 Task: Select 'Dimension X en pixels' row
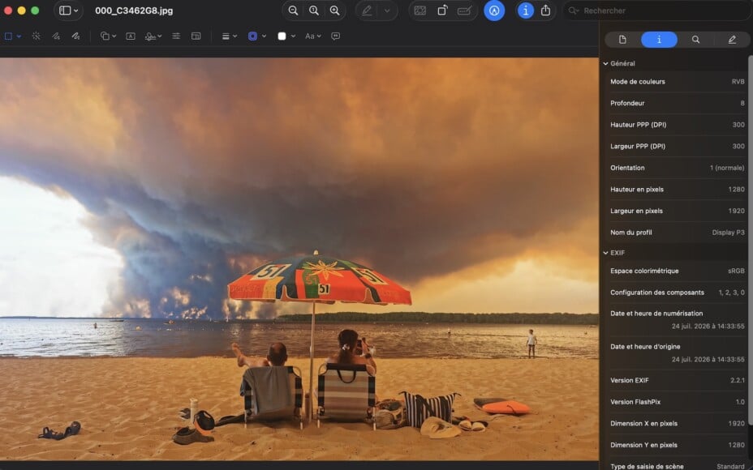pos(677,424)
